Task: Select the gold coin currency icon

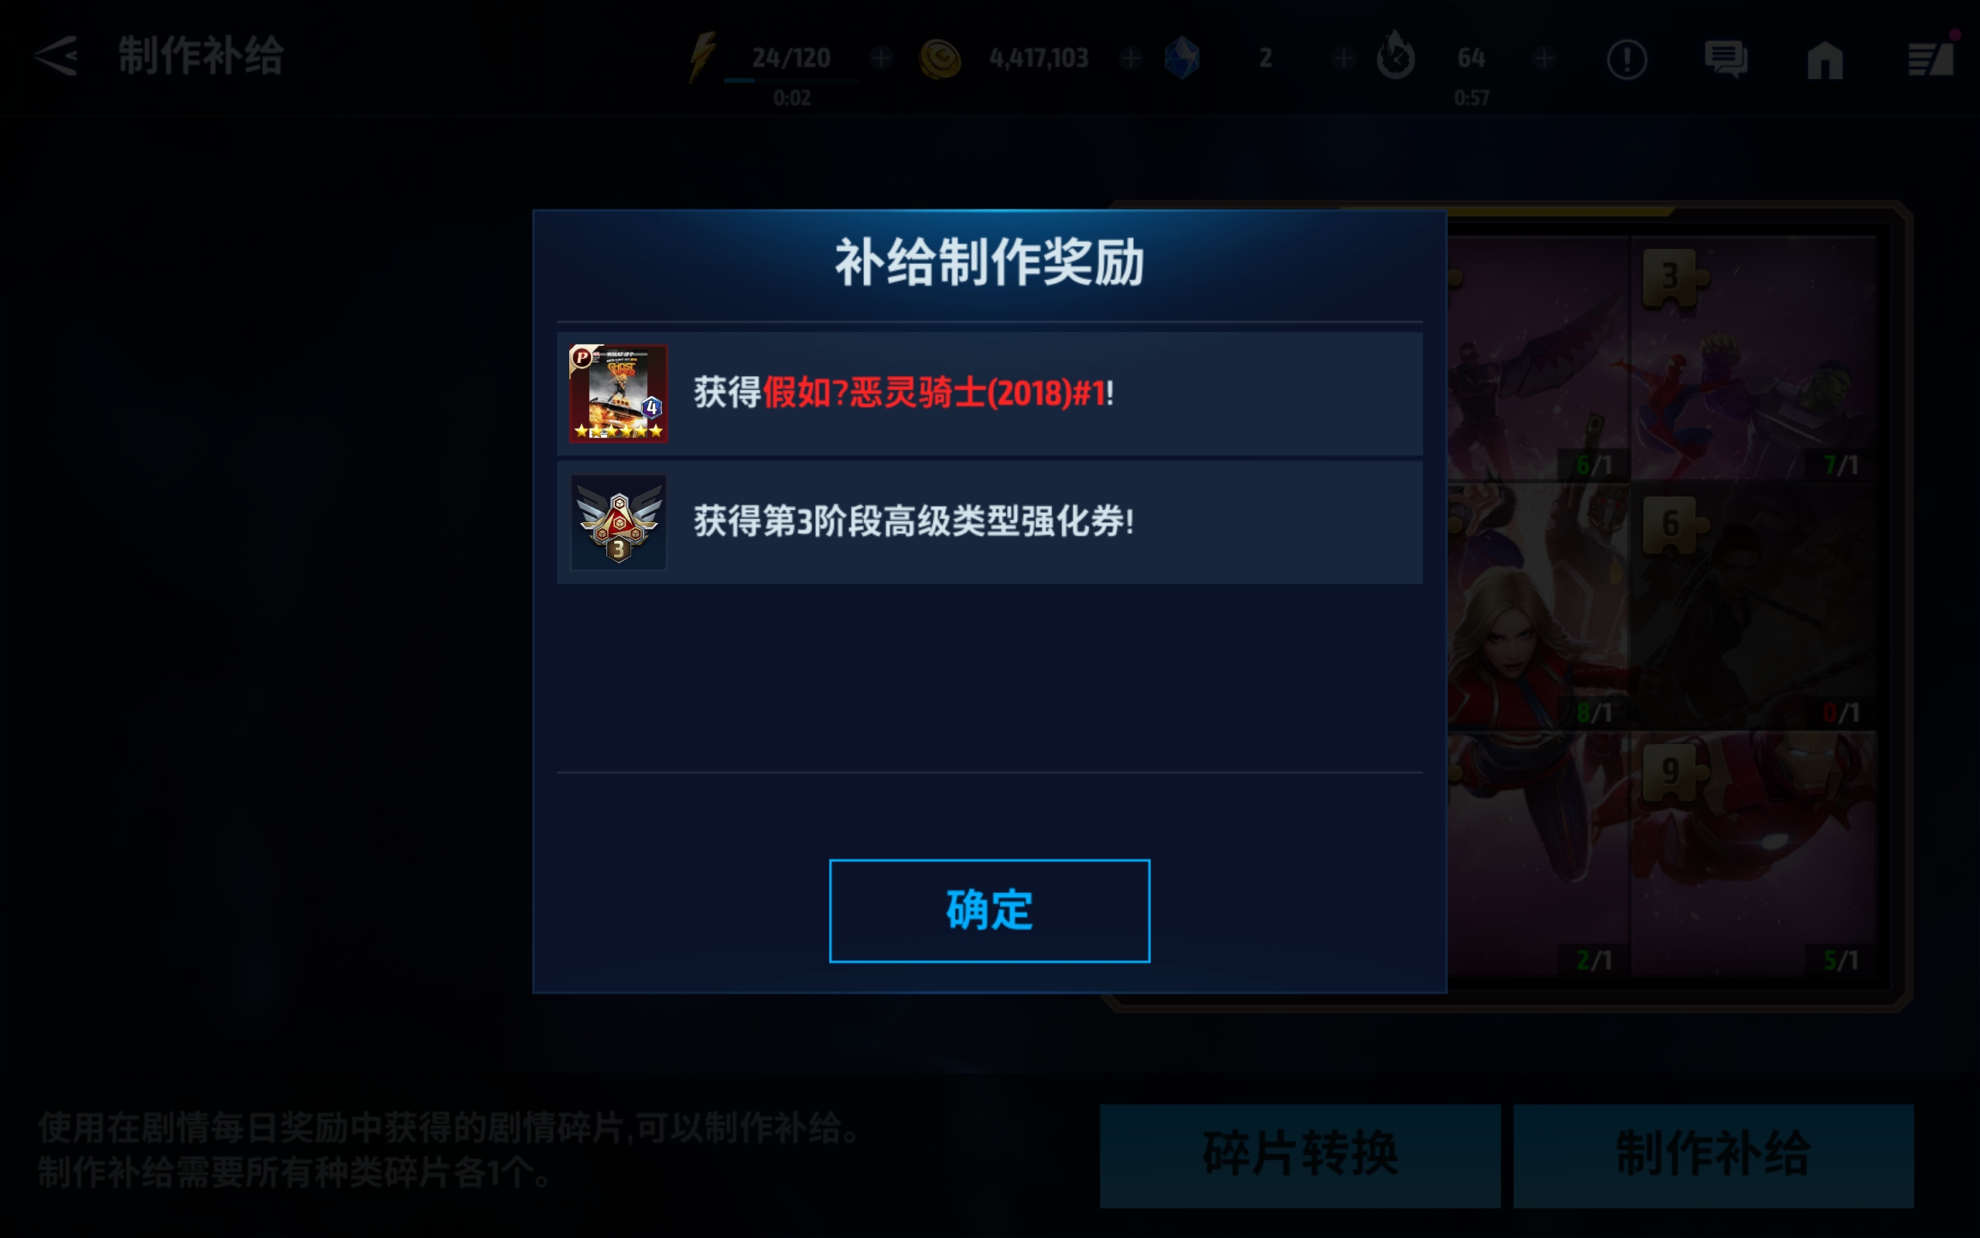Action: tap(940, 59)
